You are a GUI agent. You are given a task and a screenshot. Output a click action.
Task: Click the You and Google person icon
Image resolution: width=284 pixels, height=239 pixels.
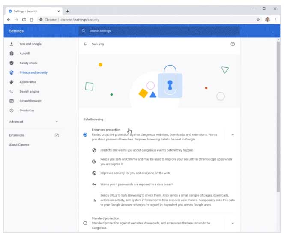pos(12,44)
